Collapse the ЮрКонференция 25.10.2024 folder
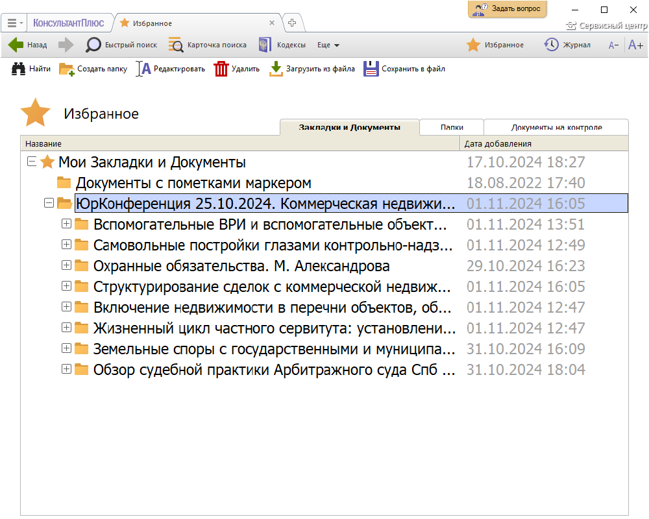Viewport: 649px width, 519px height. tap(48, 204)
